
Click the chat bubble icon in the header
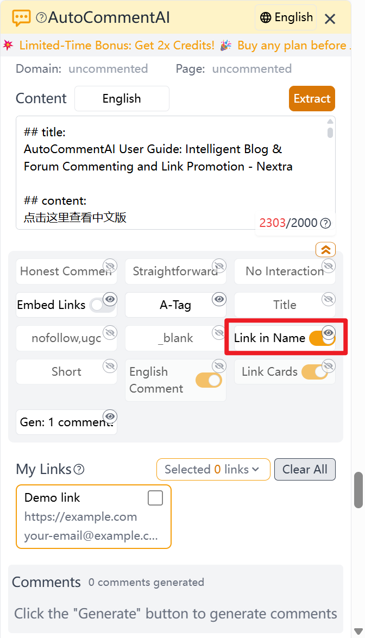[21, 17]
